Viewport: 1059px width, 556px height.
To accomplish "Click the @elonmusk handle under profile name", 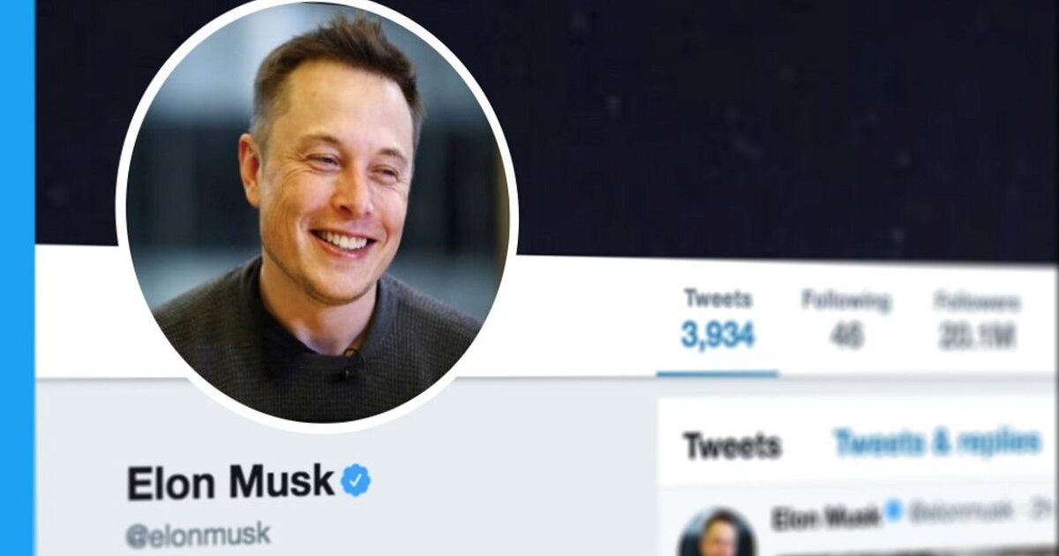I will point(199,535).
